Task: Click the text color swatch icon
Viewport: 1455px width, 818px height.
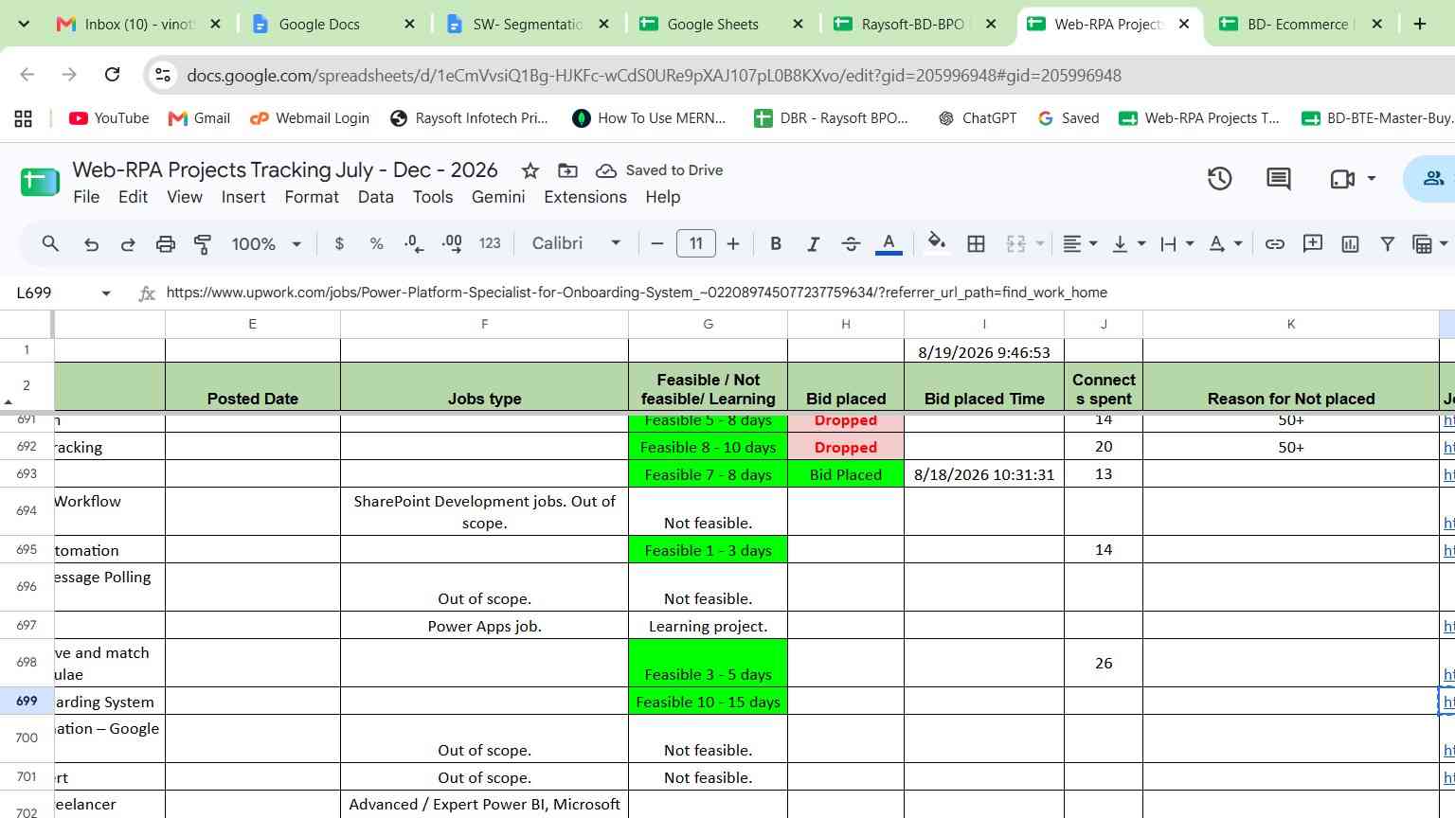Action: point(889,244)
